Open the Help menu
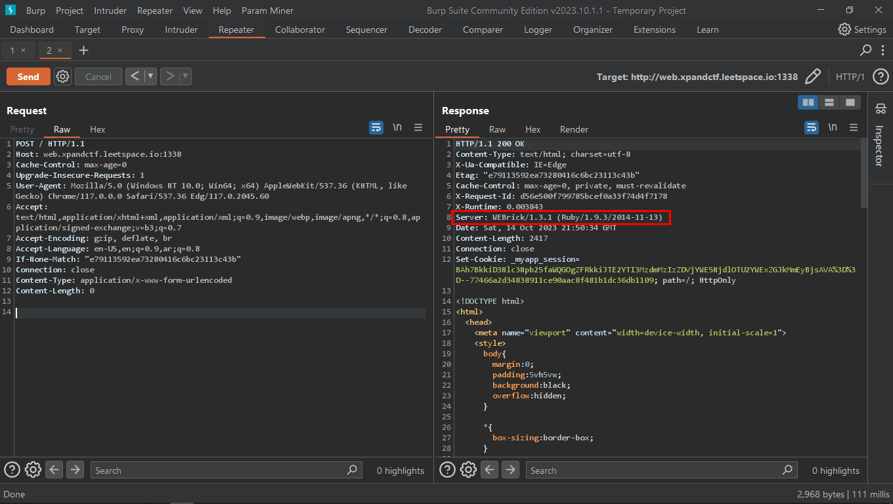Viewport: 893px width, 504px height. (x=222, y=10)
